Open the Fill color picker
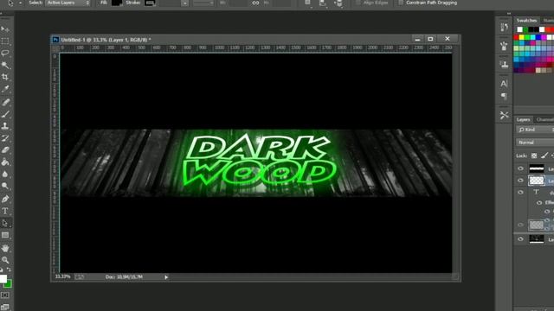 point(117,3)
